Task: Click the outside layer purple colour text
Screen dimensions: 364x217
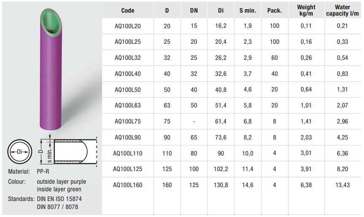Action: pyautogui.click(x=62, y=182)
